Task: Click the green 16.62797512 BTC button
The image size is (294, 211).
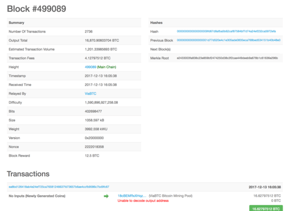Action: 266,209
